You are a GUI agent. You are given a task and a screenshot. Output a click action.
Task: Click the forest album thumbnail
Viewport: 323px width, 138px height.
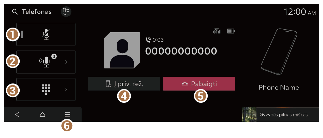(x=249, y=114)
